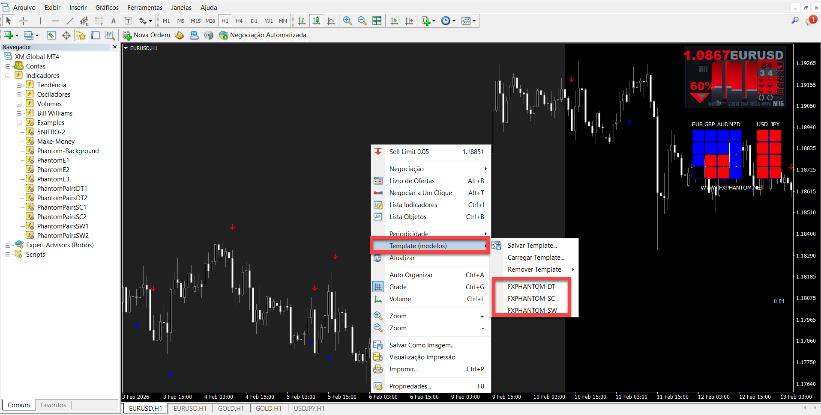Switch to the H4 timeframe button
This screenshot has width=821, height=415.
pos(239,21)
